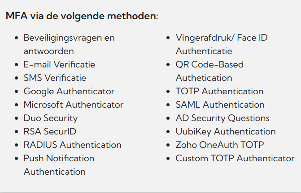Click the 'TOTP Authentication' list item
Viewport: 301px width, 193px height.
[219, 91]
